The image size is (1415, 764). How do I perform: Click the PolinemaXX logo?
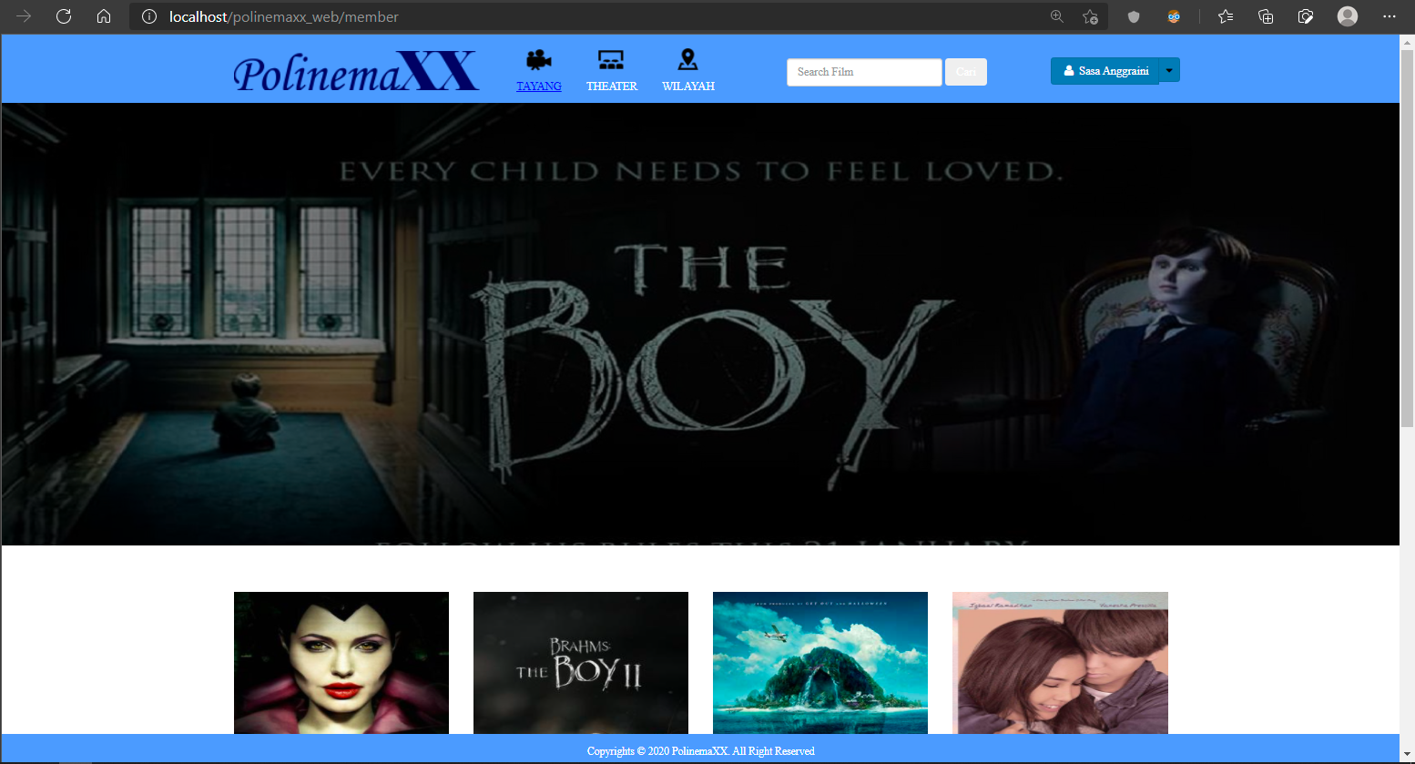[355, 73]
